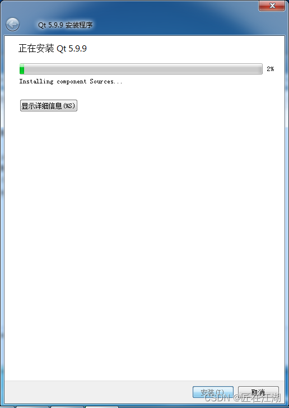Click the 正在安装 Qt 5.9.9 heading
Viewport: 289px width, 408px height.
[x=53, y=49]
